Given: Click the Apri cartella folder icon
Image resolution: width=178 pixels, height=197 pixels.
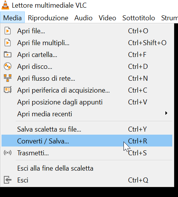Looking at the screenshot, I should click(8, 54).
